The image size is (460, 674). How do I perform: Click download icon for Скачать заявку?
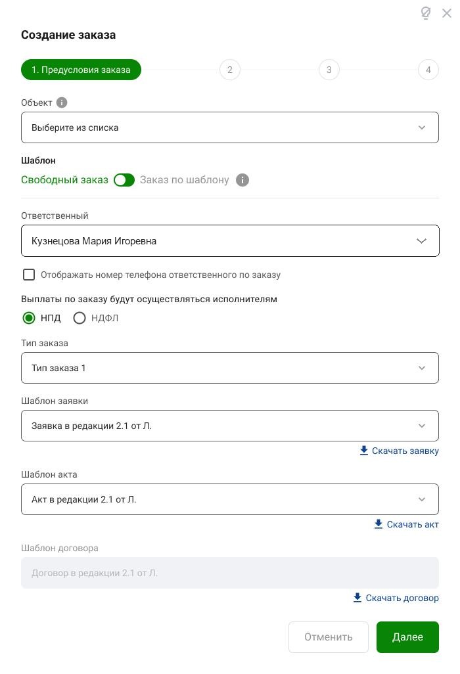(363, 451)
